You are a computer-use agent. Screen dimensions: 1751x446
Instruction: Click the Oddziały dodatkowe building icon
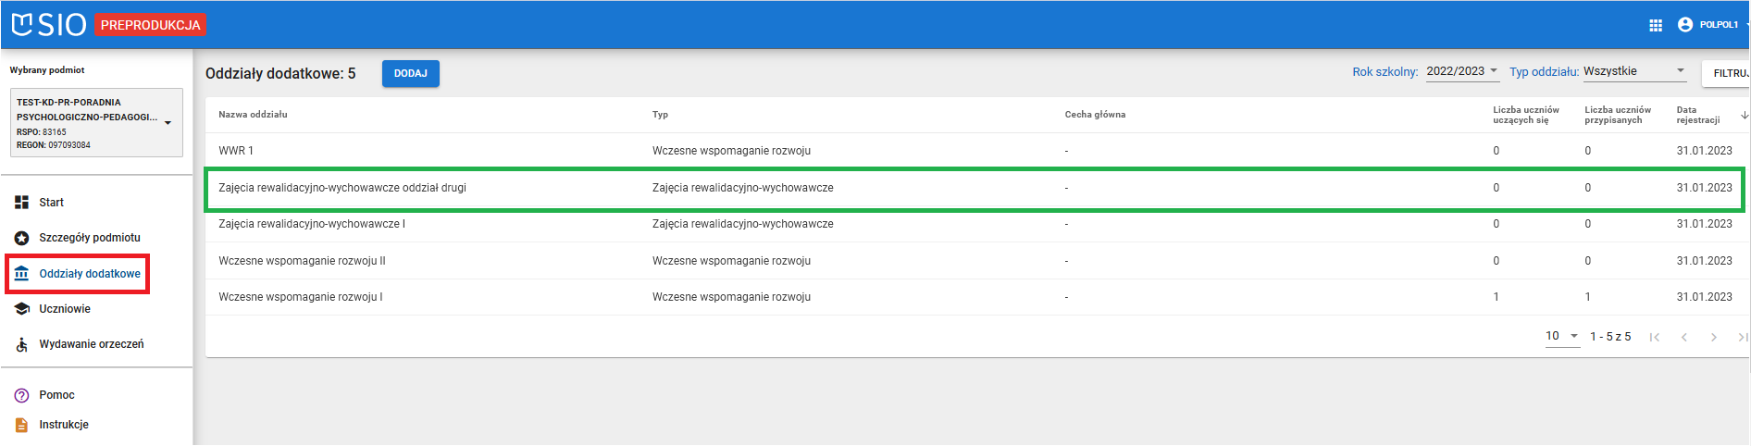(x=21, y=274)
